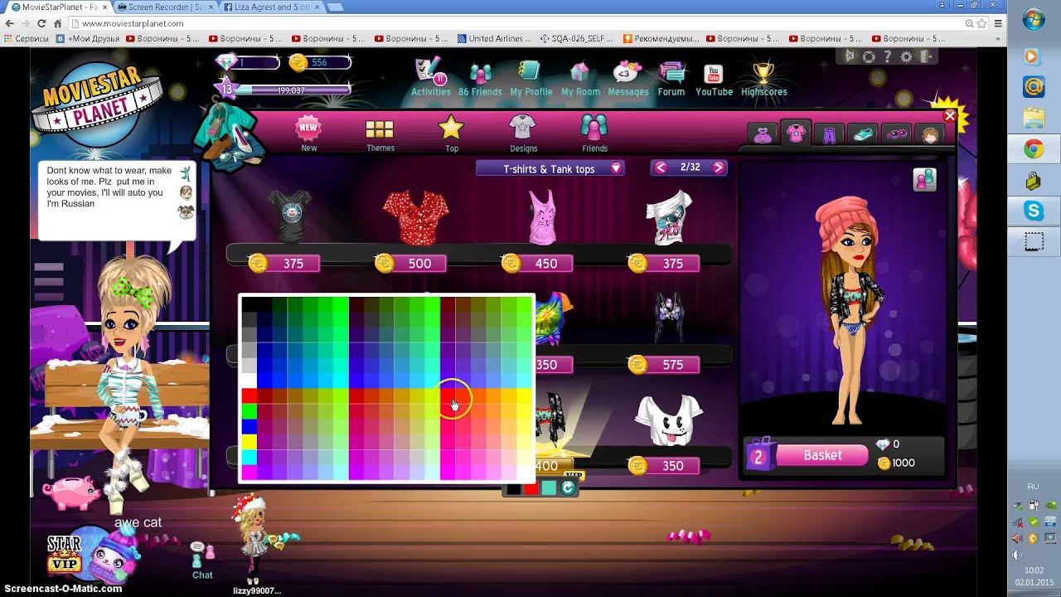Open the Designs section
This screenshot has width=1061, height=597.
click(x=523, y=133)
